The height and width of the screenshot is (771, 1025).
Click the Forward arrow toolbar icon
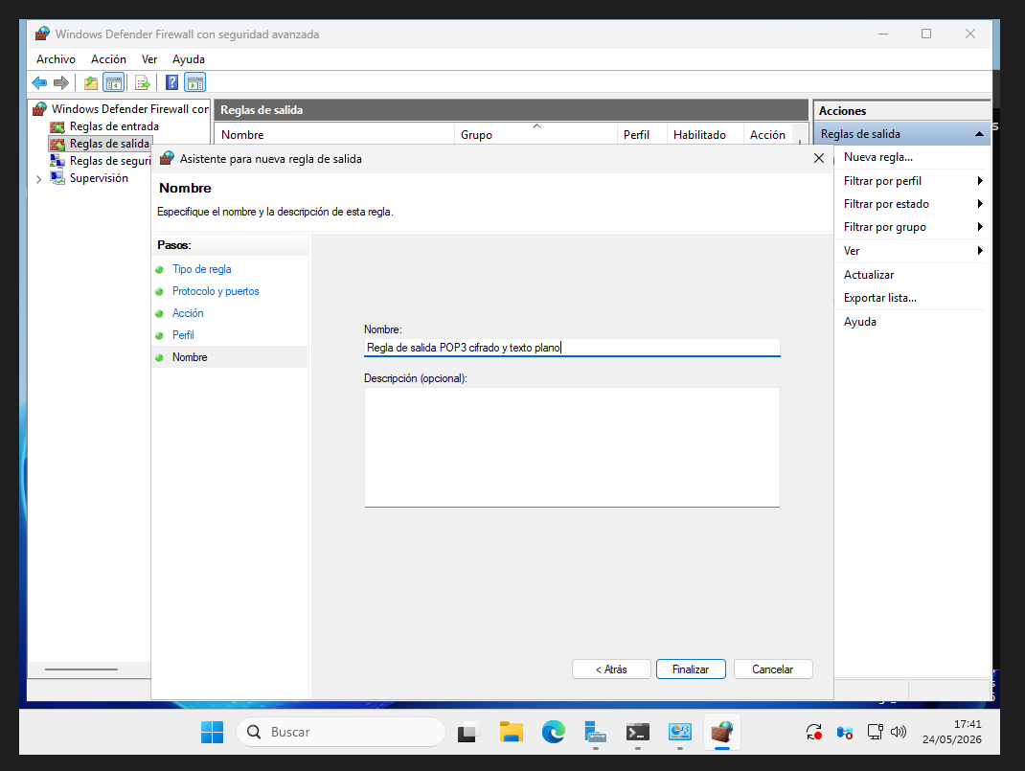61,83
